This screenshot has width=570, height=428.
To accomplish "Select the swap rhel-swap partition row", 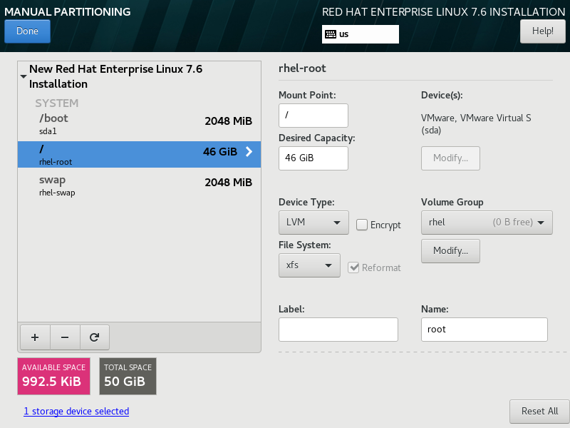I will (139, 185).
